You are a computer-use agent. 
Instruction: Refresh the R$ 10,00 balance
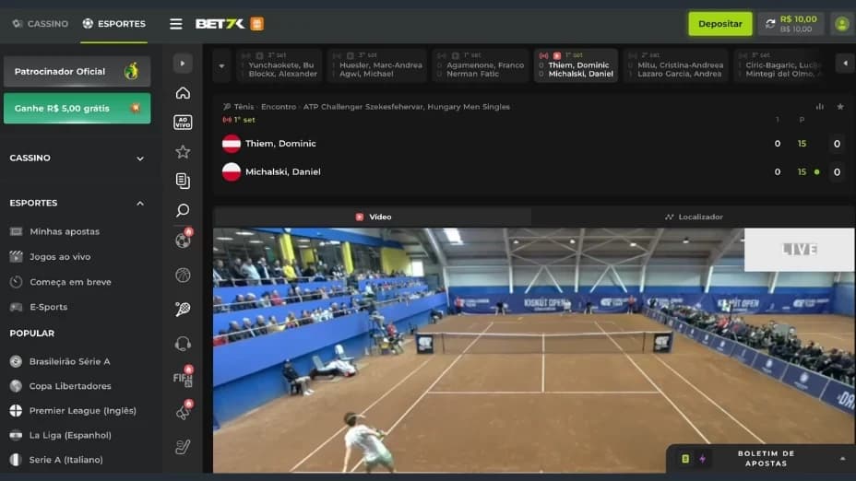770,24
